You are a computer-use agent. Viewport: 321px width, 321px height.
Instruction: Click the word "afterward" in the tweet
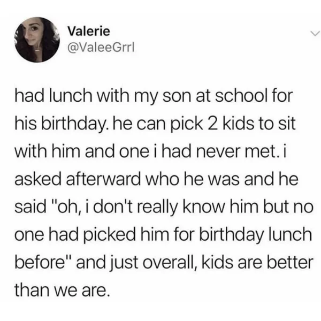tap(103, 179)
